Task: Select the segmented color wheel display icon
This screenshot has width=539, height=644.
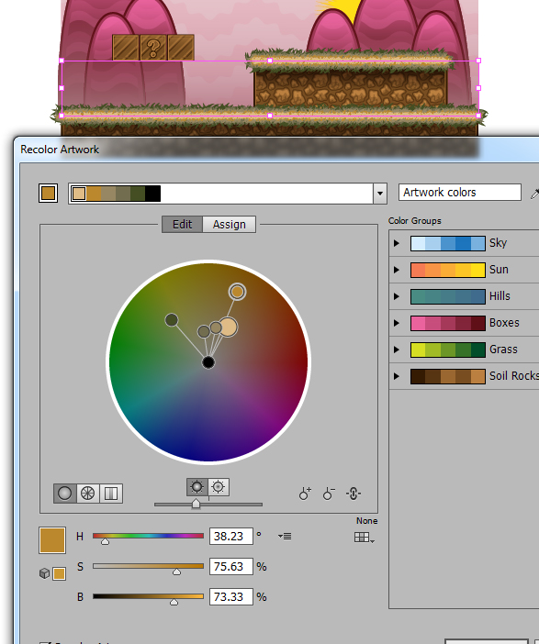Action: [87, 493]
